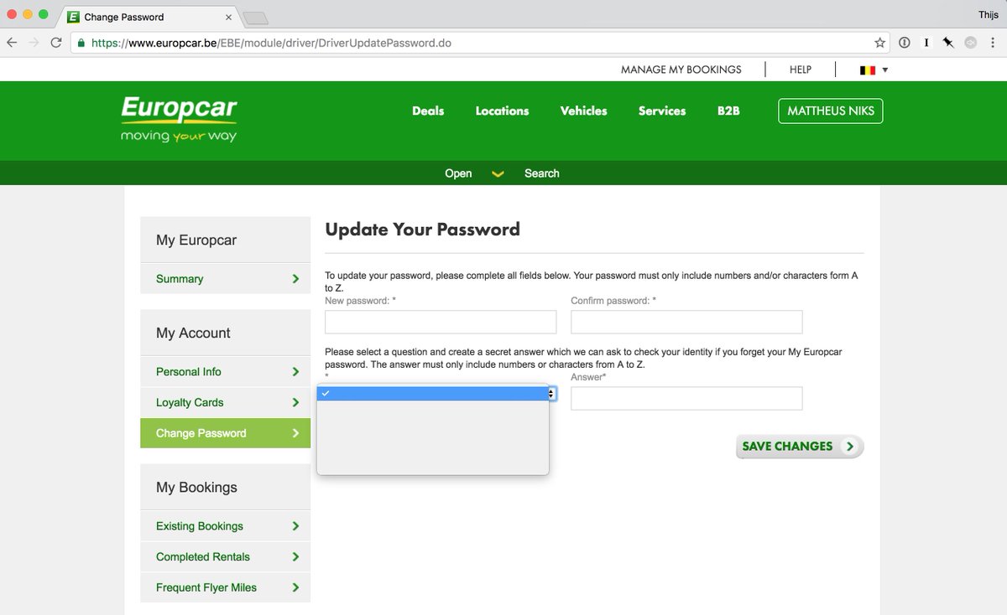Open the Deals menu
The image size is (1007, 615).
pyautogui.click(x=428, y=111)
